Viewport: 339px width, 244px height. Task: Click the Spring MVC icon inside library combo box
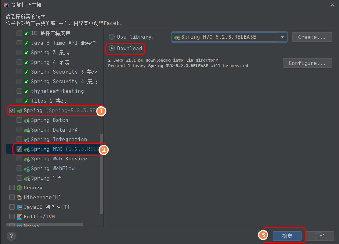[x=177, y=37]
